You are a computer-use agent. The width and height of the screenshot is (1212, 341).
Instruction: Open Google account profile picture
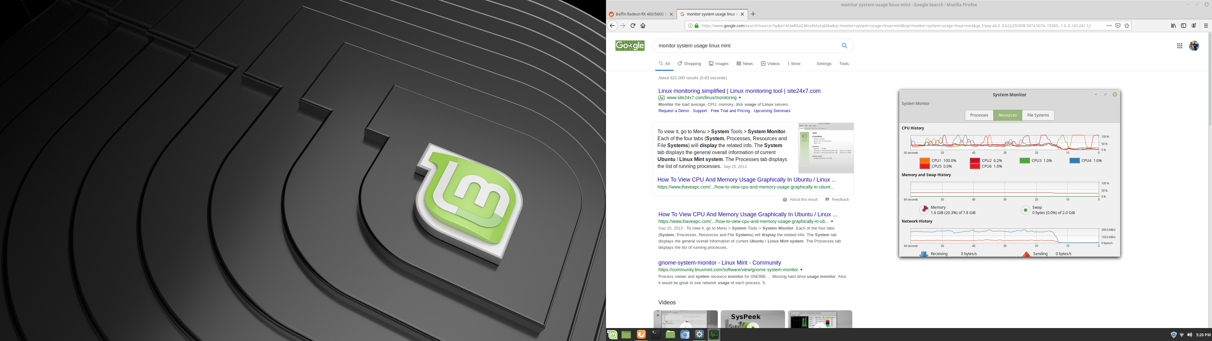coord(1194,46)
